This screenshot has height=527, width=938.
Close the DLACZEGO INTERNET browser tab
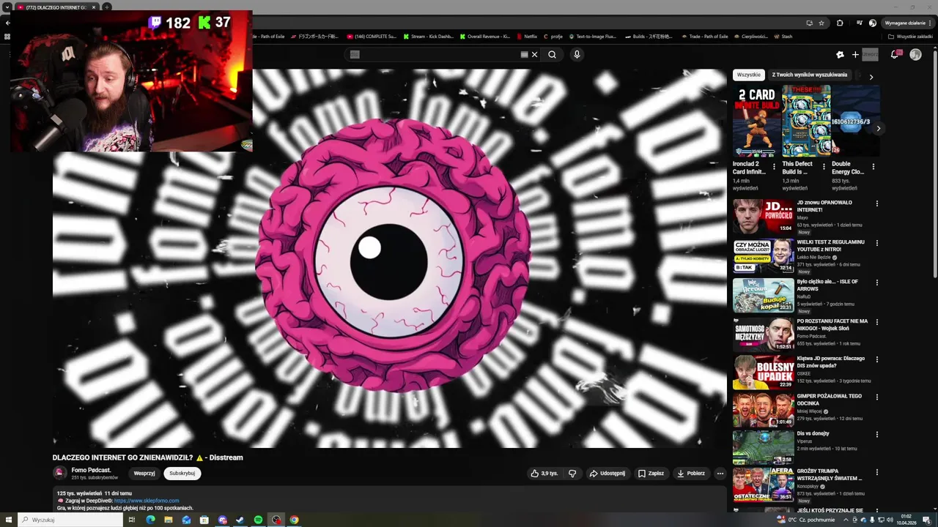click(x=94, y=7)
